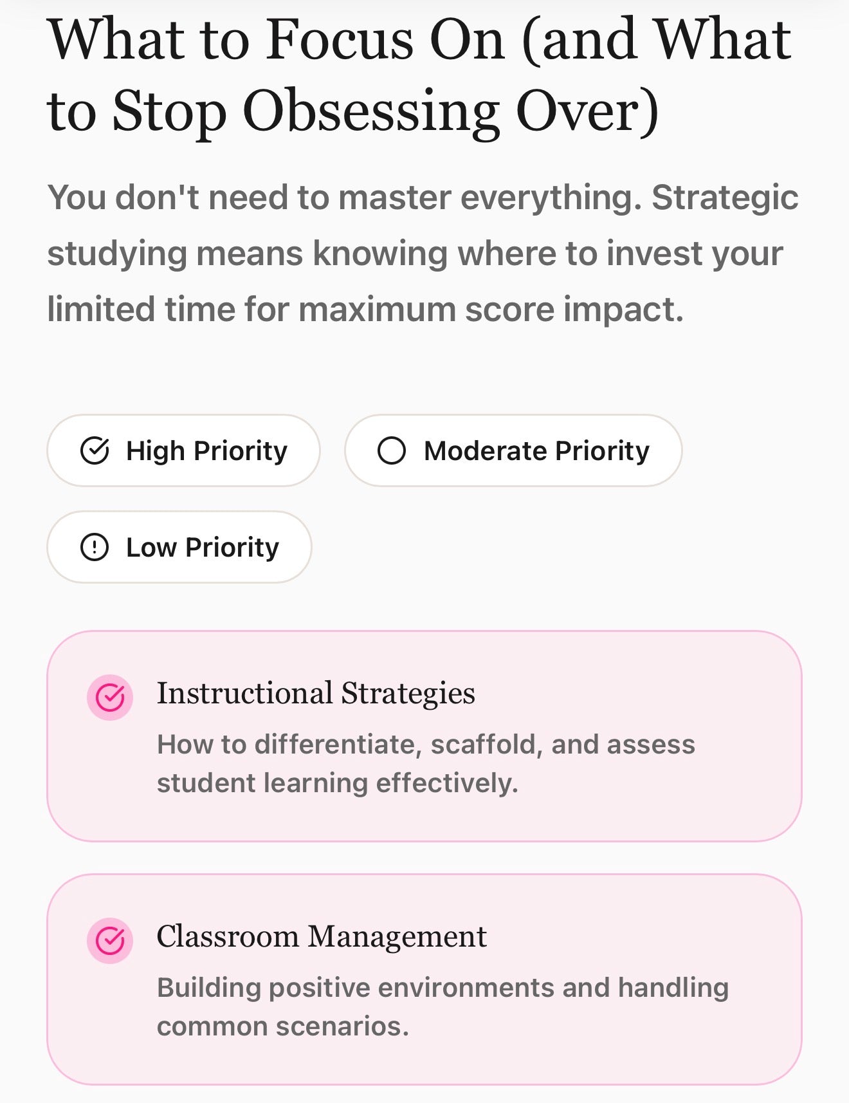849x1103 pixels.
Task: Click the "Low Priority" label text
Action: (x=203, y=548)
